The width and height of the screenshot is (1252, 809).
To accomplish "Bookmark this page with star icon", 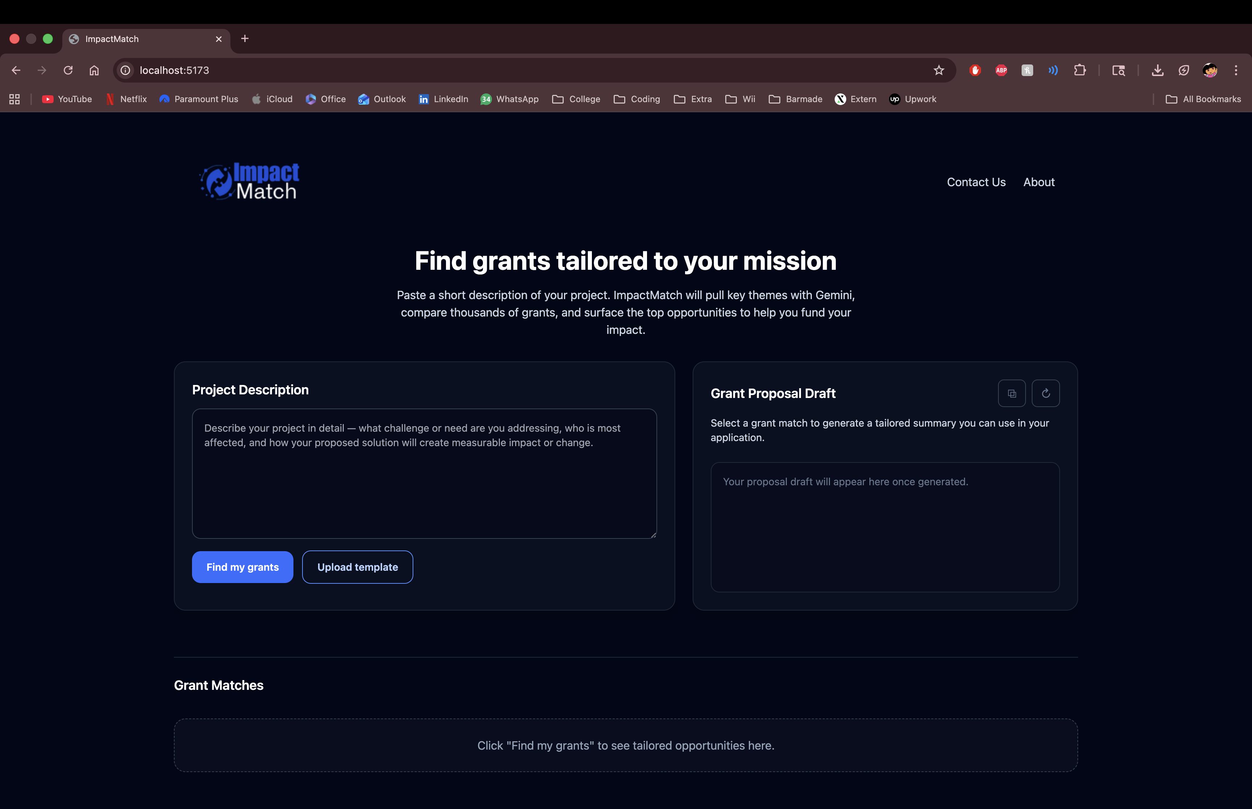I will point(938,70).
